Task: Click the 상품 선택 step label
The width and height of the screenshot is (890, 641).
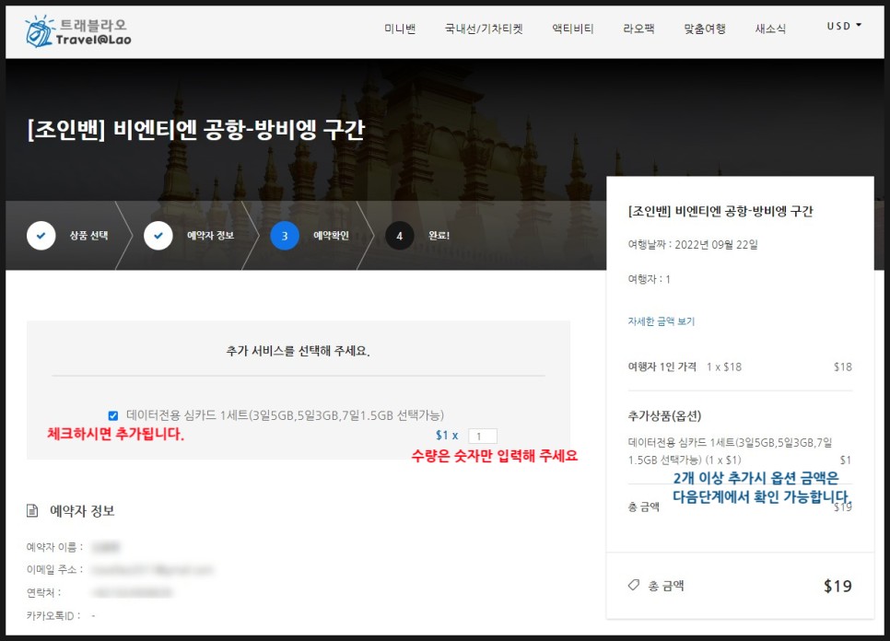Action: (88, 236)
